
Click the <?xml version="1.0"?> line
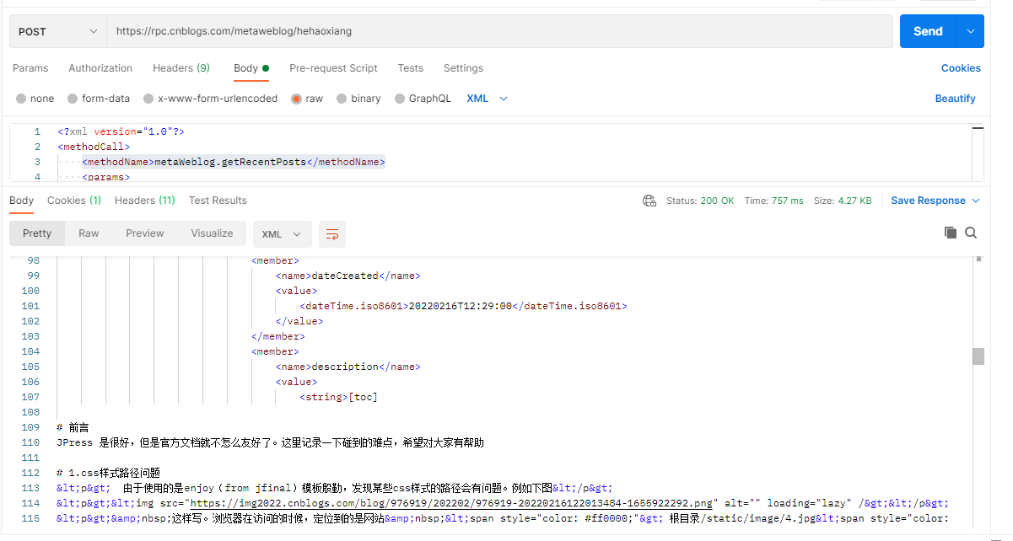[121, 131]
